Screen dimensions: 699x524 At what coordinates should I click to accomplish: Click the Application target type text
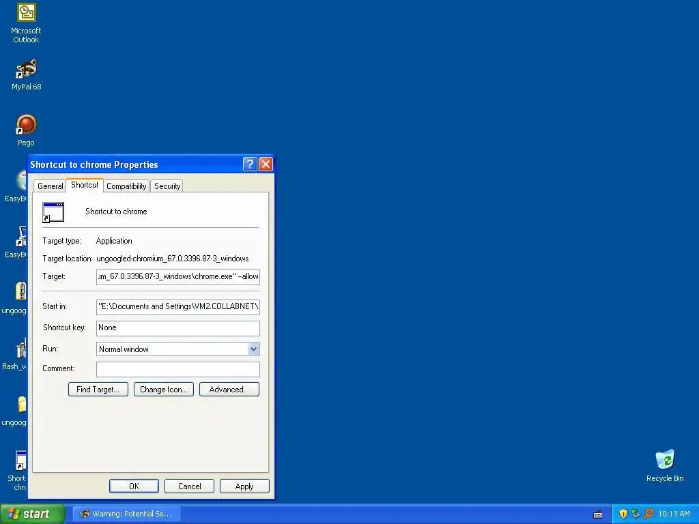click(x=114, y=241)
